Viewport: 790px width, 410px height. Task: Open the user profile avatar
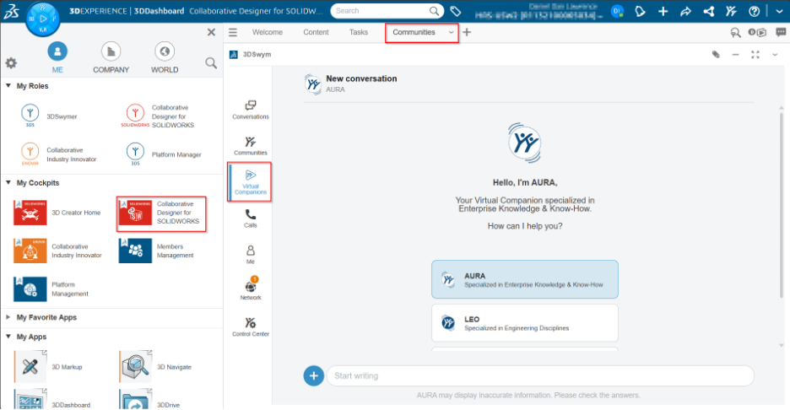point(617,11)
